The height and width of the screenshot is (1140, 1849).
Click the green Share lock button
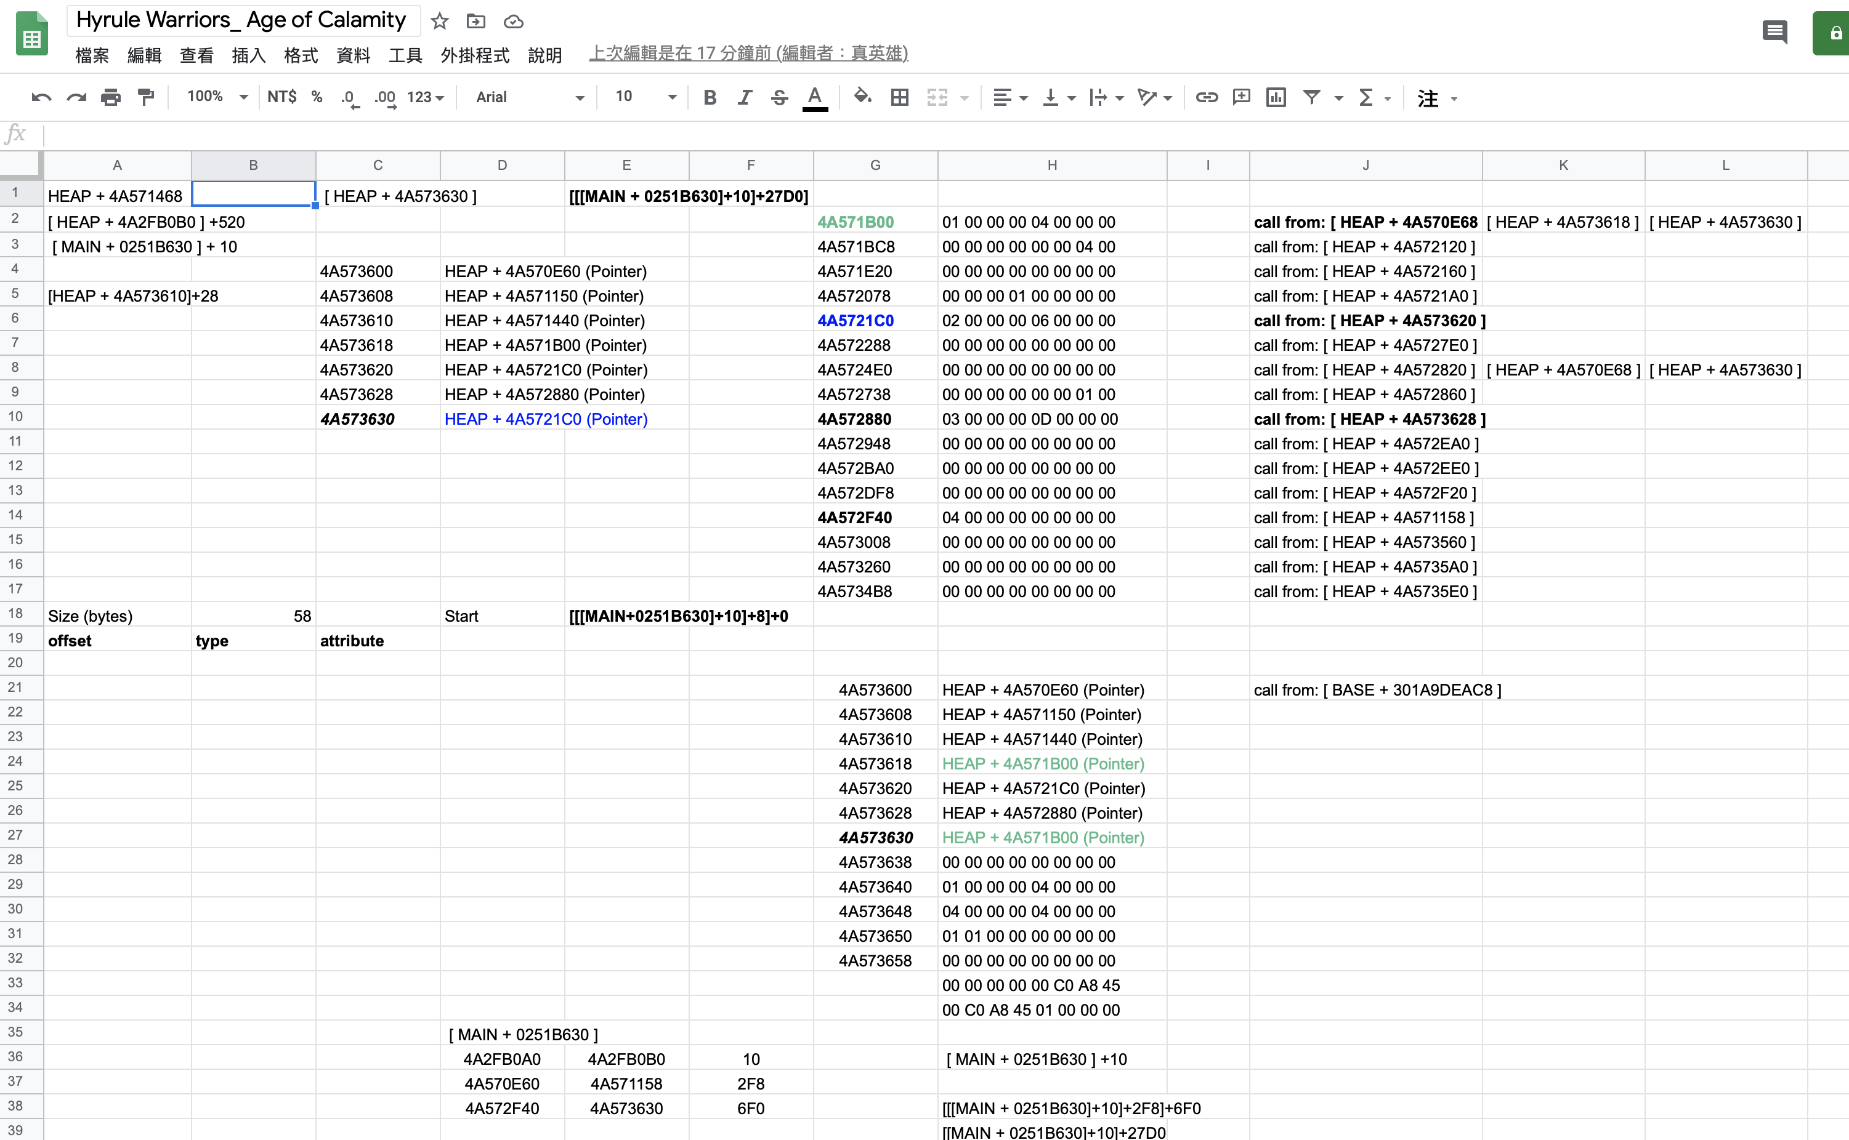(1831, 33)
